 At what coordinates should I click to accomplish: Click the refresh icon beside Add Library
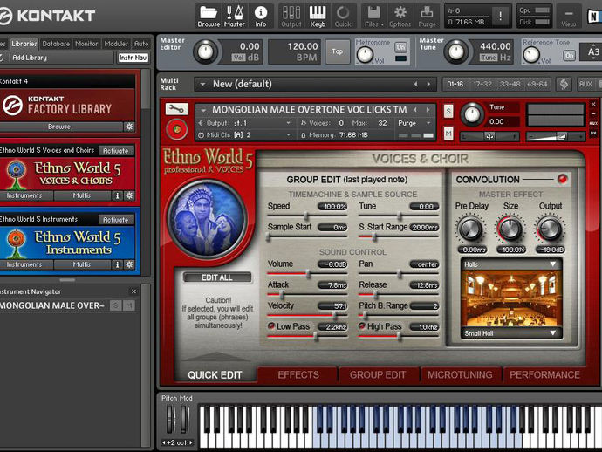pos(2,58)
